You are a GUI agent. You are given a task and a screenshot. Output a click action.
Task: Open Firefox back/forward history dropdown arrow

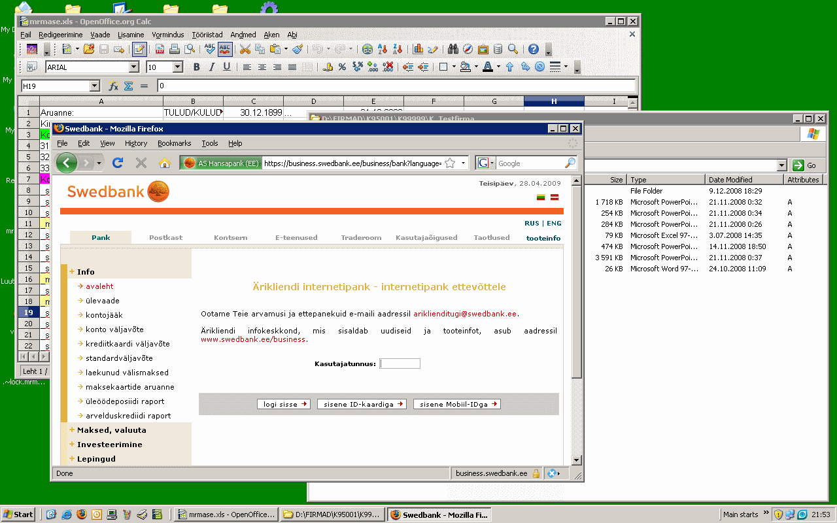click(99, 163)
